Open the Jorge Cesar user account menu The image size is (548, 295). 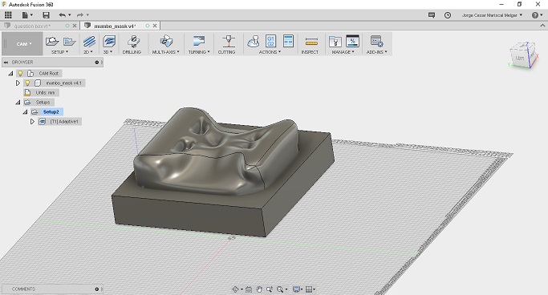pos(492,15)
